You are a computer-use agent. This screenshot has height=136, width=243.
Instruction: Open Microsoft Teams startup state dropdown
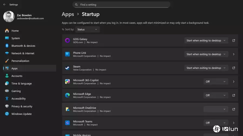pyautogui.click(x=215, y=123)
